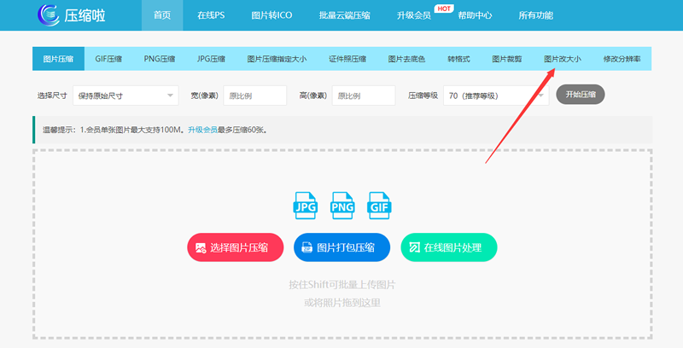Screen dimensions: 683x348
Task: Go to 图片转ICO page
Action: (271, 15)
